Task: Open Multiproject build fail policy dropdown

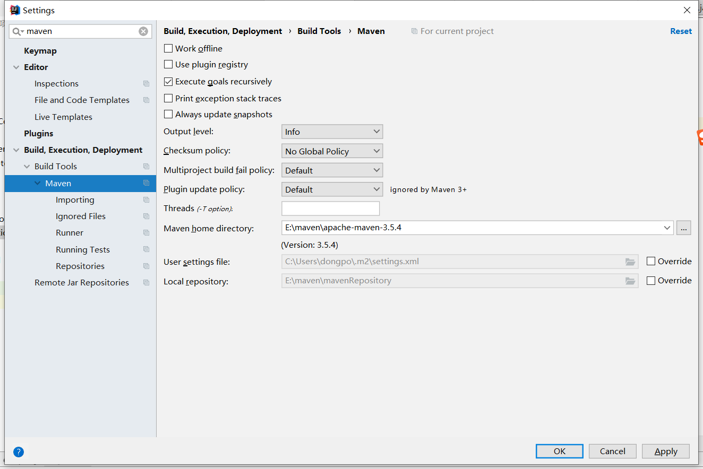Action: pyautogui.click(x=332, y=170)
